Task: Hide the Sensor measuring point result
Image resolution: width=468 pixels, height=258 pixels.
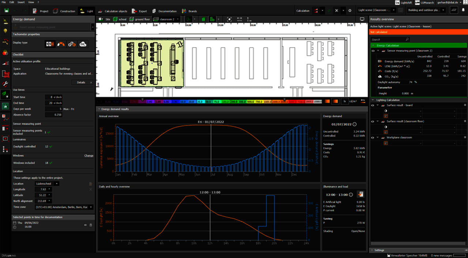Action: coord(373,51)
